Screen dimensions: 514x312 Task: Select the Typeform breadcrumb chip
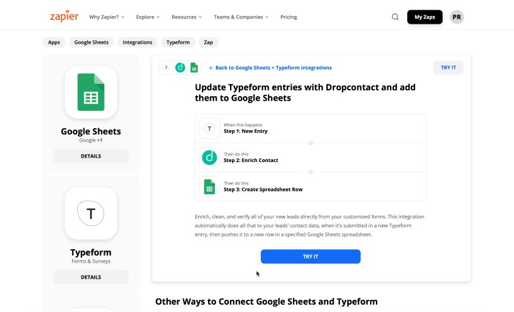(x=178, y=42)
